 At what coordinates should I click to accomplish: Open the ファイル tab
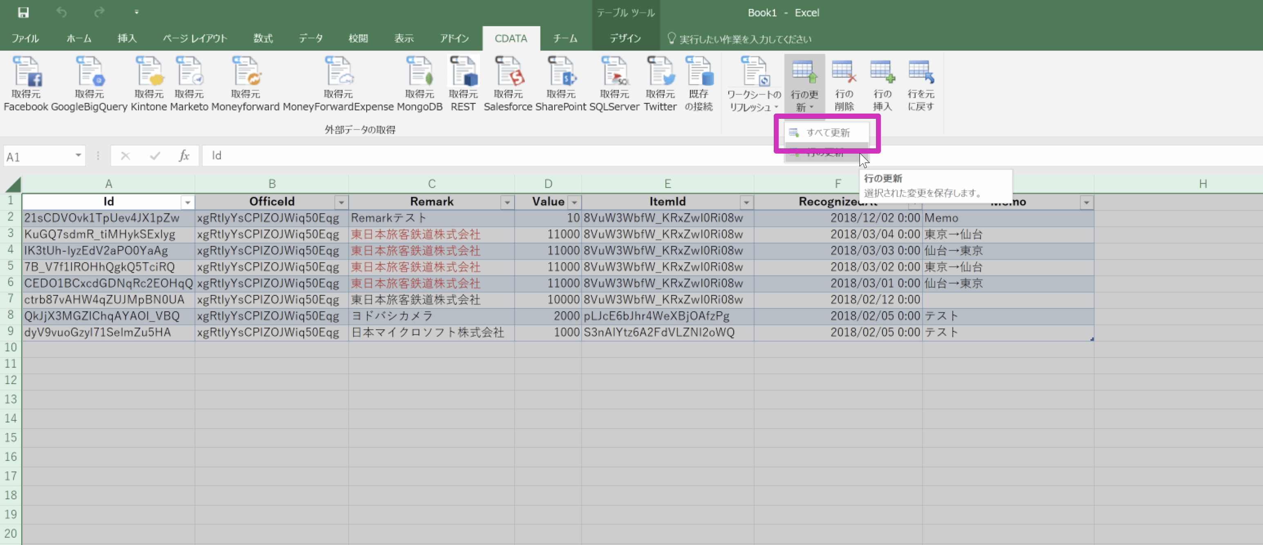[x=25, y=38]
